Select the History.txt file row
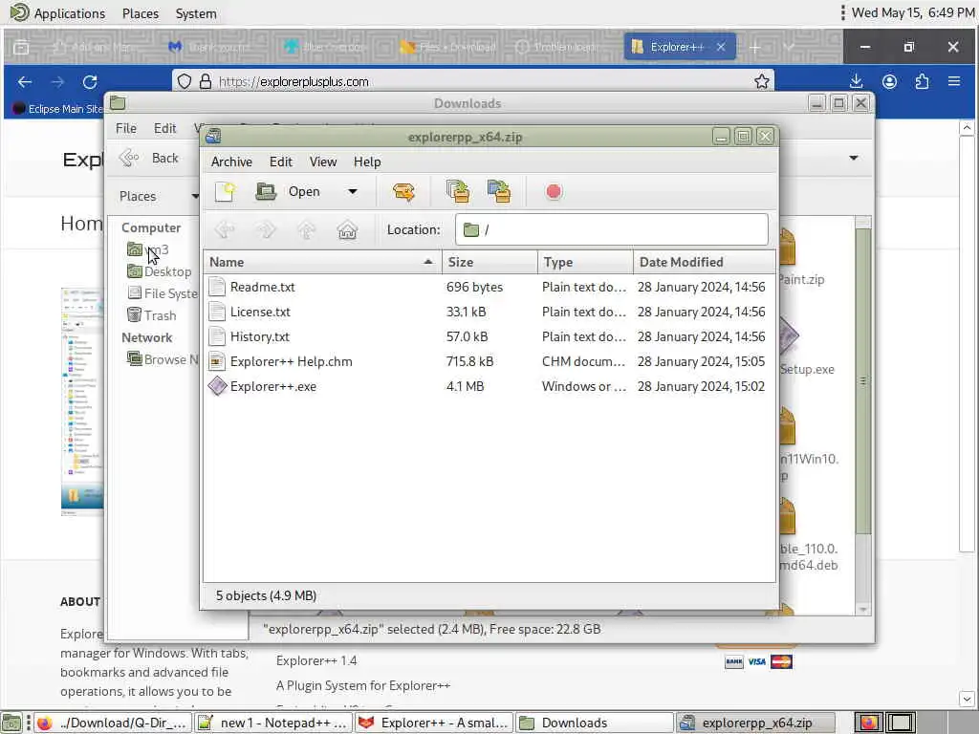This screenshot has height=734, width=979. (489, 337)
